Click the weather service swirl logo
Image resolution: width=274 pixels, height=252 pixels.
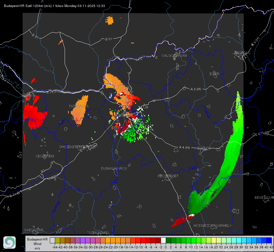(x=10, y=242)
